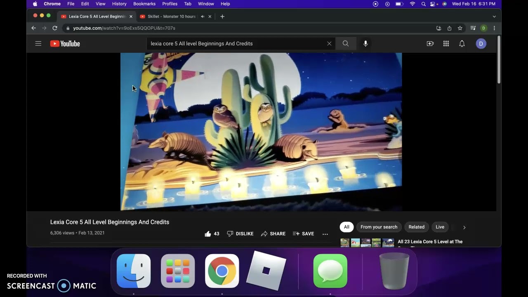Open the Profiles menu

coord(170,4)
